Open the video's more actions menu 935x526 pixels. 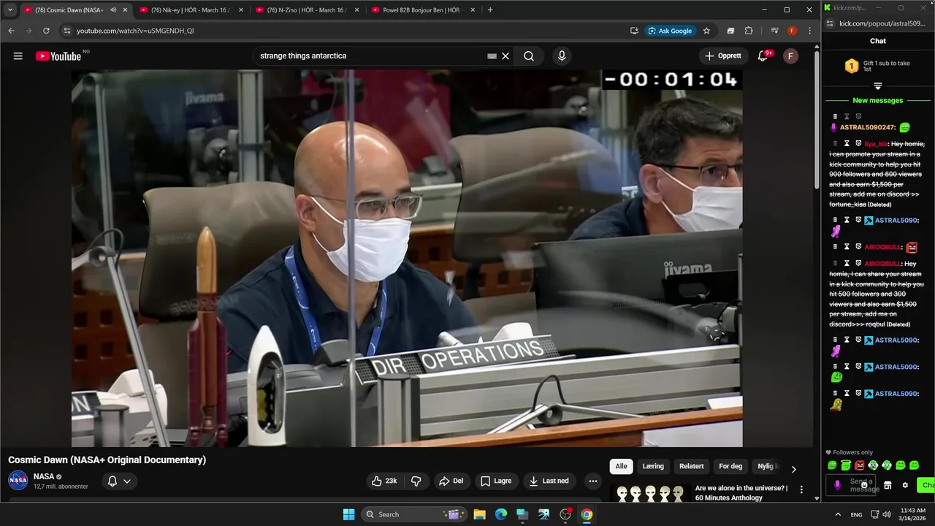pyautogui.click(x=592, y=481)
